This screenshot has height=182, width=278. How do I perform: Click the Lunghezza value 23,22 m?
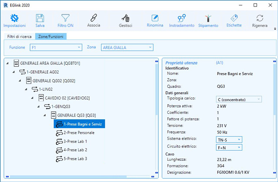click(224, 159)
